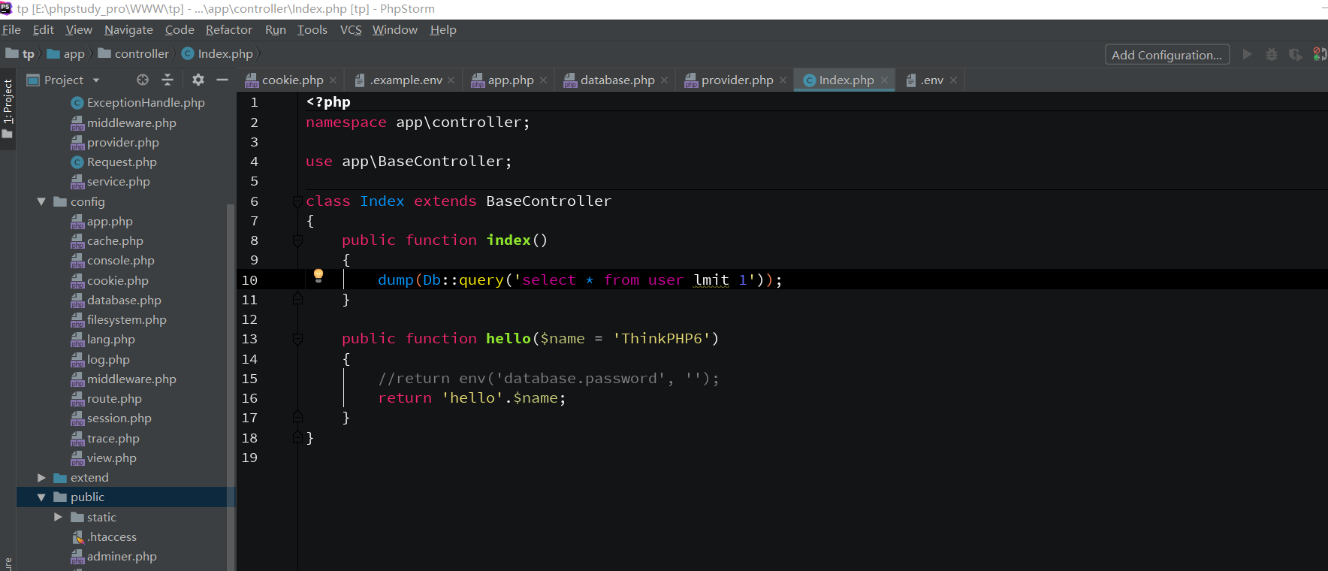Image resolution: width=1328 pixels, height=571 pixels.
Task: Open the Project view dropdown
Action: click(x=96, y=80)
